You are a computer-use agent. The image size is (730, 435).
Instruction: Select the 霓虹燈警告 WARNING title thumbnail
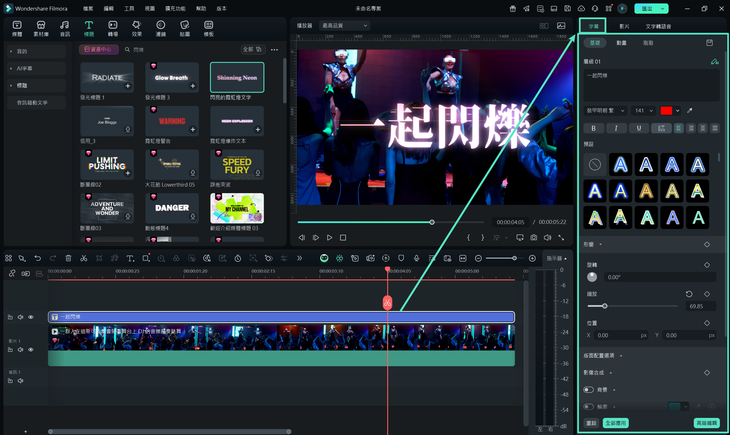[172, 121]
